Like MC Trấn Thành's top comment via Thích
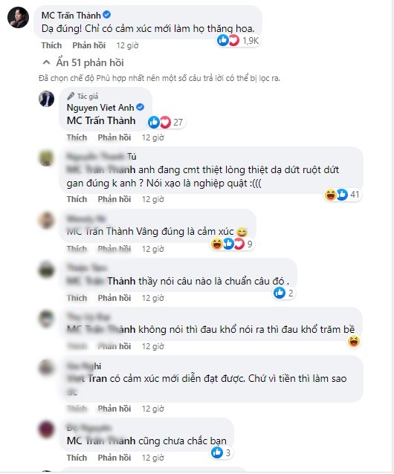The width and height of the screenshot is (394, 474). coord(51,45)
